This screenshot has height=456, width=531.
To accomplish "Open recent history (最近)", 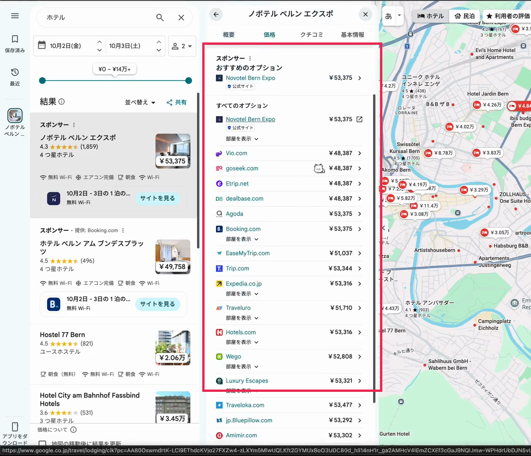I will pyautogui.click(x=15, y=77).
